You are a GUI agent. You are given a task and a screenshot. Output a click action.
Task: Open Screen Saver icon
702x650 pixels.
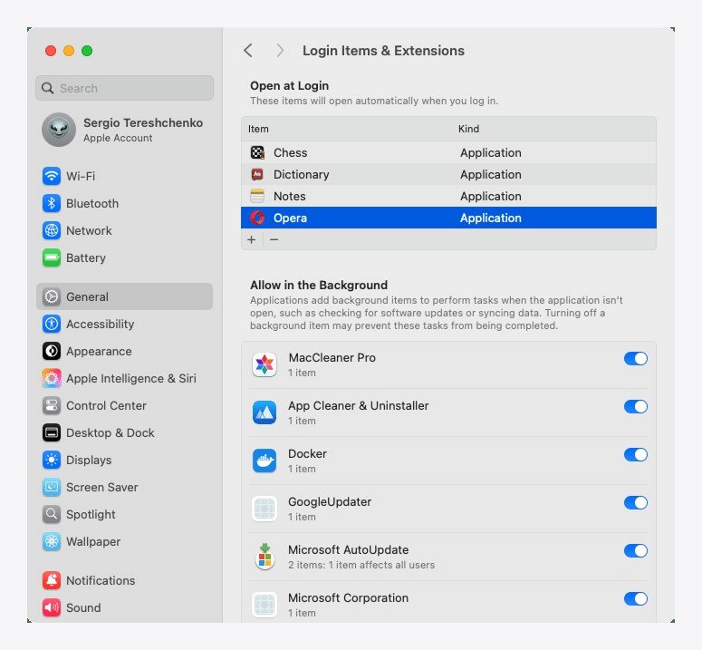point(52,488)
